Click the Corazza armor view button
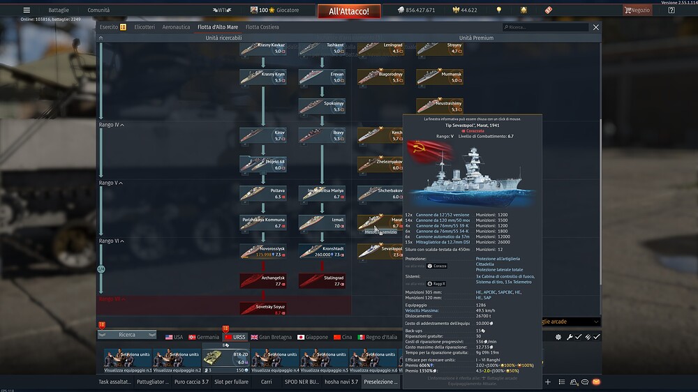Image resolution: width=698 pixels, height=392 pixels. point(437,266)
